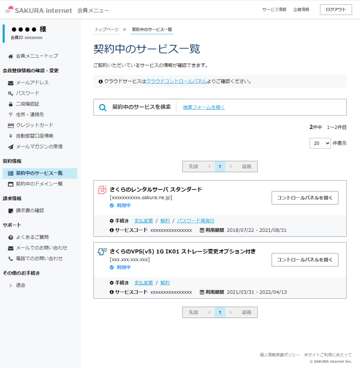Click the info icon beside サービスコード on the rental server card

[x=111, y=230]
